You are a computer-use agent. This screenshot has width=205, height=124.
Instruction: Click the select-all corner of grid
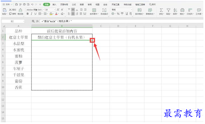[x=3, y=26]
